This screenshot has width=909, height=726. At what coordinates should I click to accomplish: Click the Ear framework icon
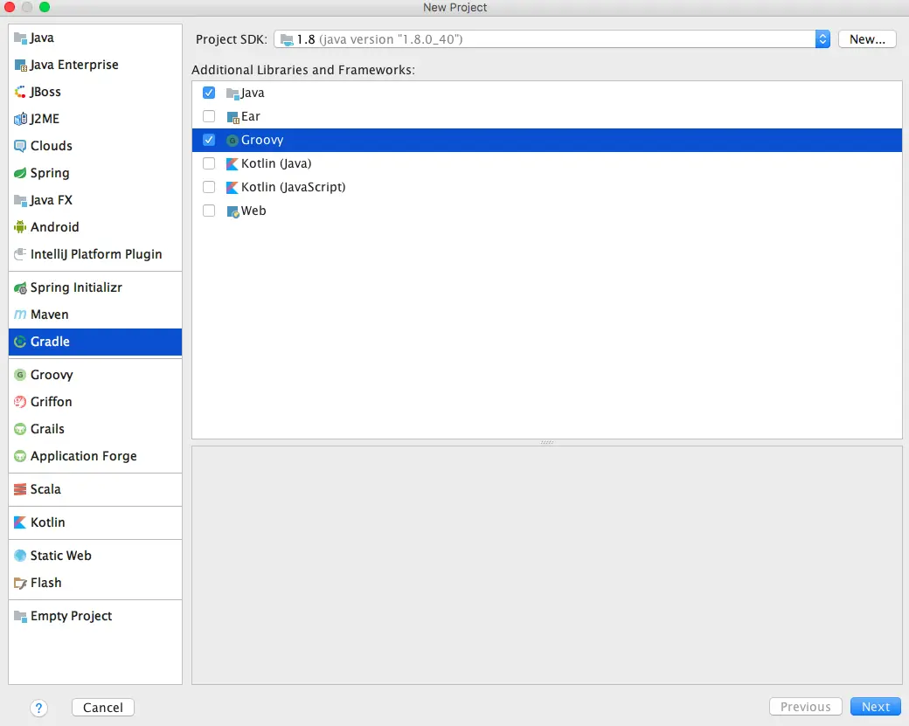(232, 118)
